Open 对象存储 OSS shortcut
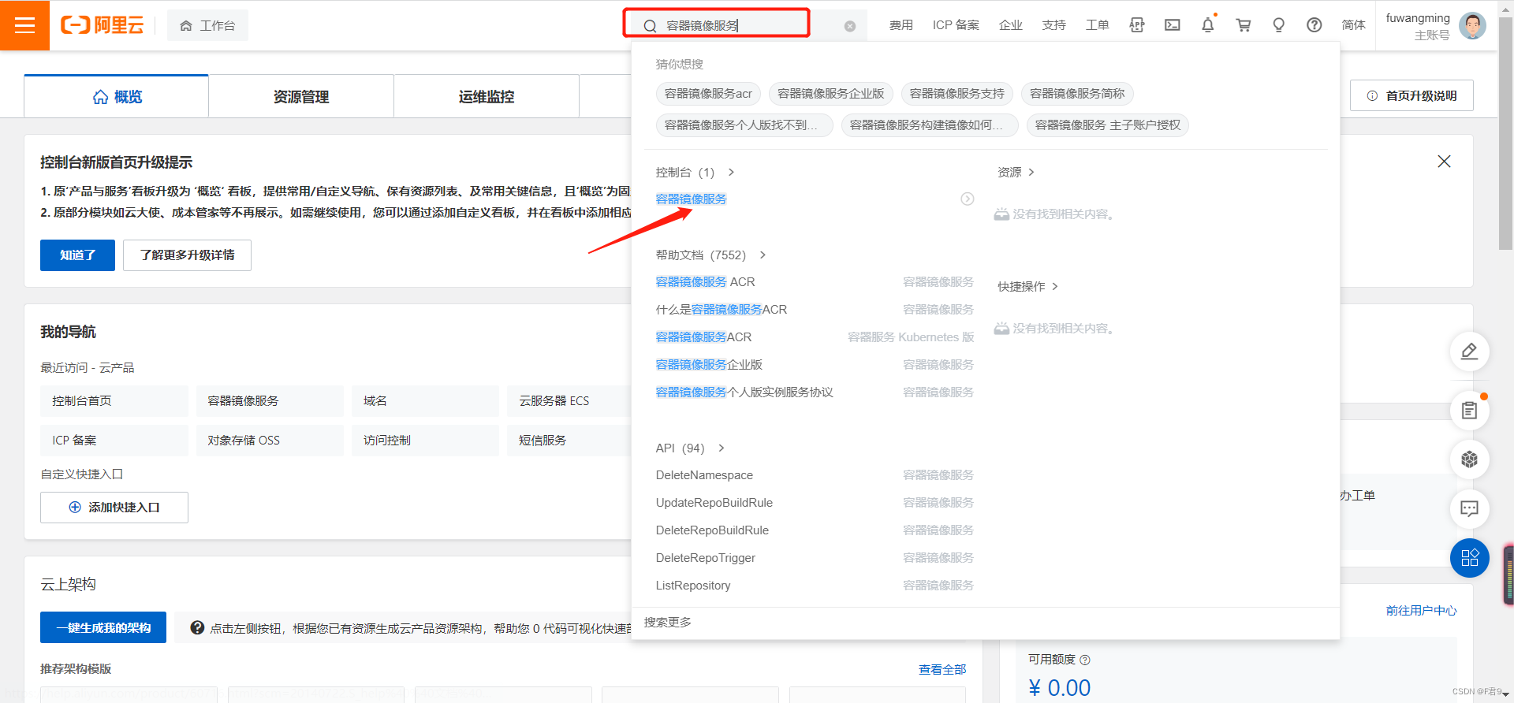 [x=270, y=441]
